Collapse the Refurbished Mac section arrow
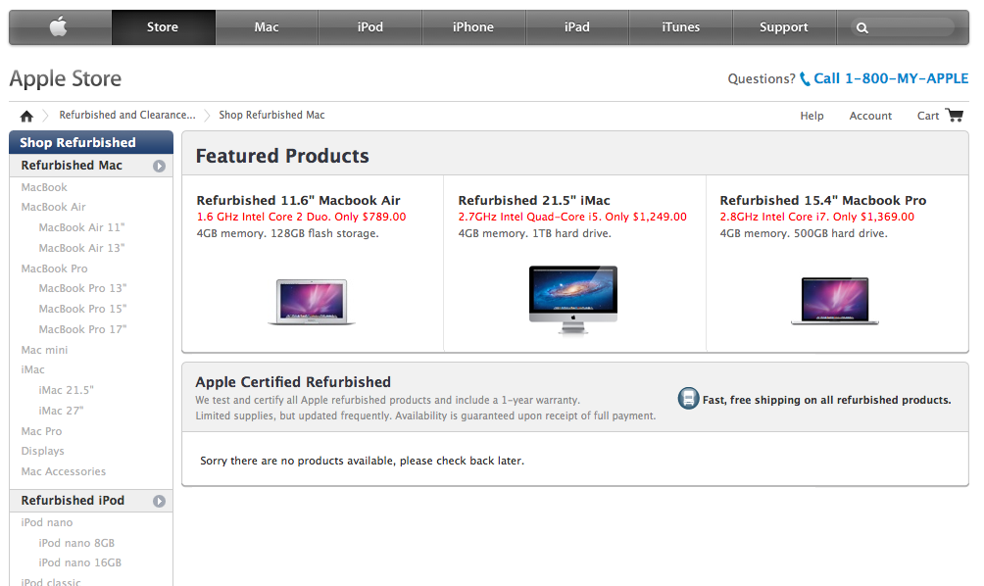Viewport: 984px width, 586px height. tap(160, 166)
